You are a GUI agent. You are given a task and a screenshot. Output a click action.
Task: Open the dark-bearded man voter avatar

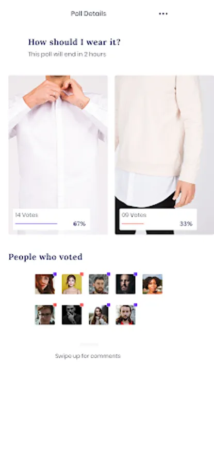click(125, 284)
